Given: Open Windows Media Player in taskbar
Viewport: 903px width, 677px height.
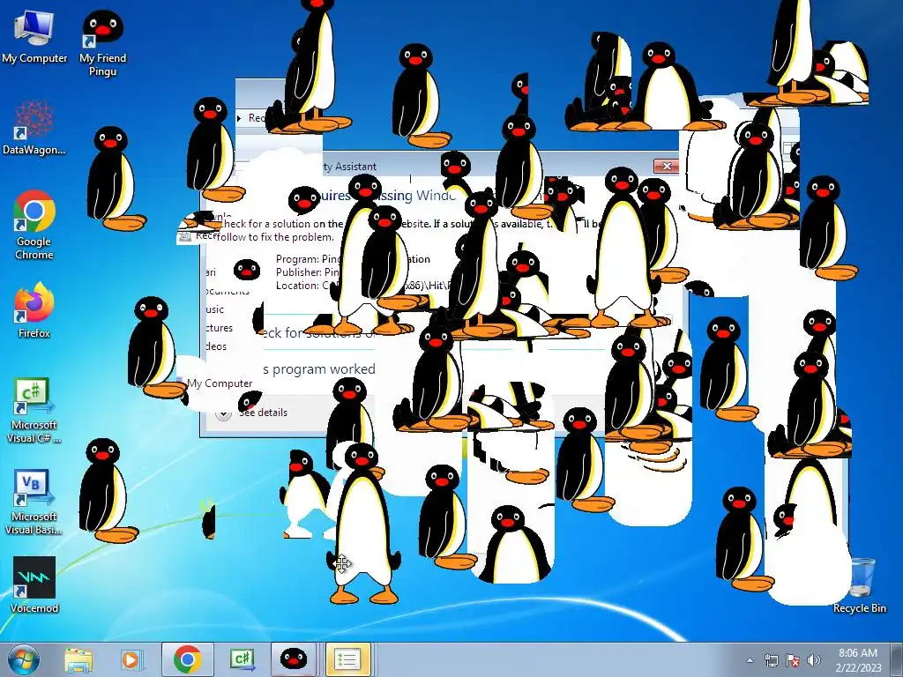Looking at the screenshot, I should pos(131,659).
